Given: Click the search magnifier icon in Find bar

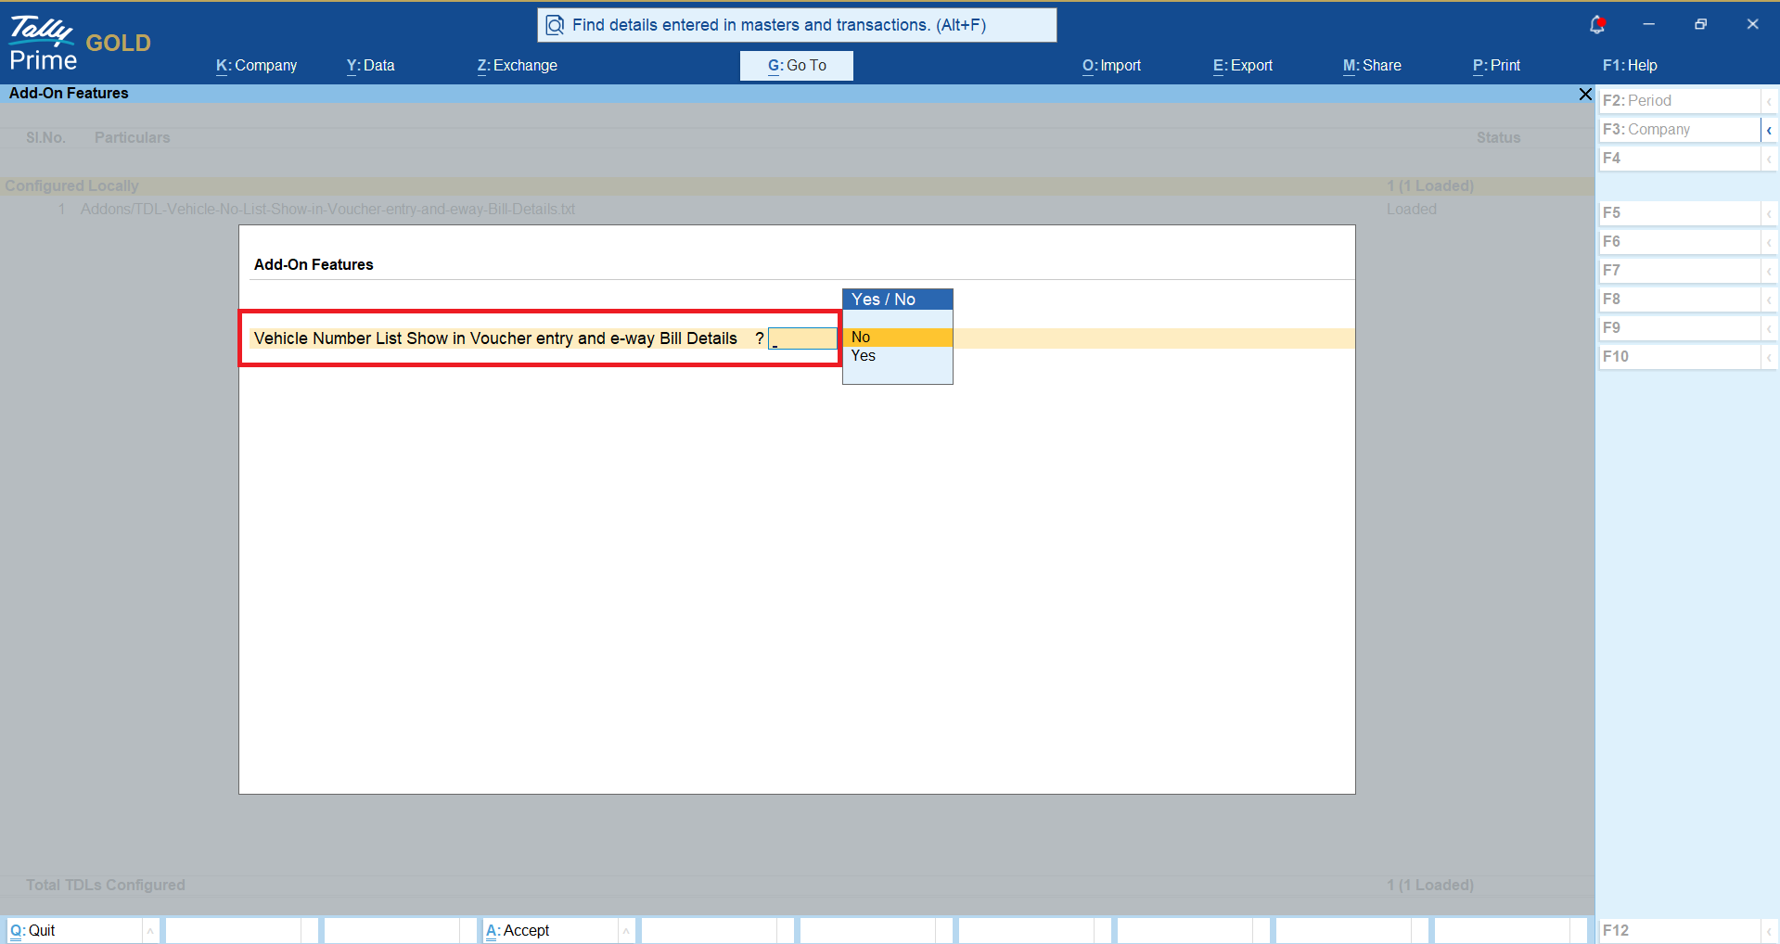Looking at the screenshot, I should 555,25.
